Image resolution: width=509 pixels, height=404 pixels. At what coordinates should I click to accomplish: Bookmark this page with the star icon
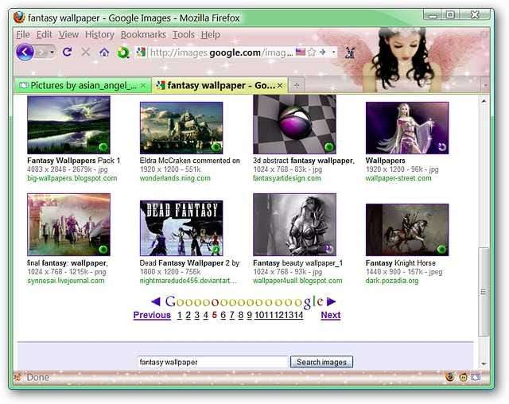click(312, 52)
